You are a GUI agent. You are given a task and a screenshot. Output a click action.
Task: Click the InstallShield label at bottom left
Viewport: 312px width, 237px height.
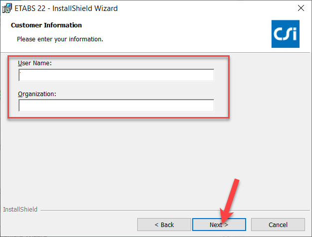(x=20, y=210)
